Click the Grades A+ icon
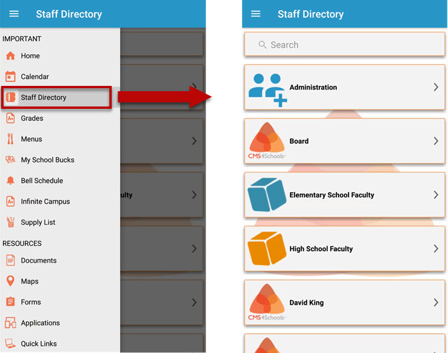448x353 pixels. [11, 118]
